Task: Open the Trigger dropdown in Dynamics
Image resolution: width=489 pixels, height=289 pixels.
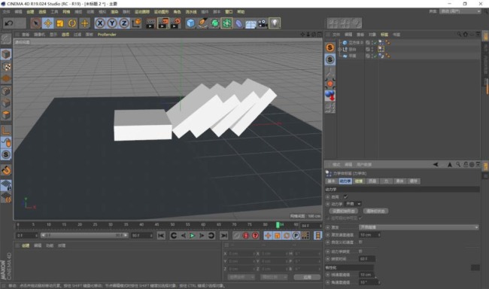Action: point(419,227)
